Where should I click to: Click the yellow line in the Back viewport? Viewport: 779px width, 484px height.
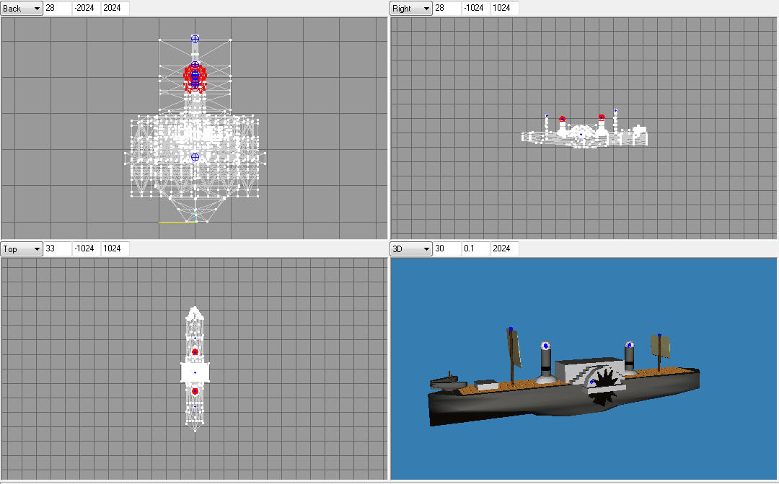click(176, 222)
